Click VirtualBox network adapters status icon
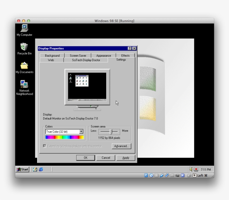 tap(167, 175)
